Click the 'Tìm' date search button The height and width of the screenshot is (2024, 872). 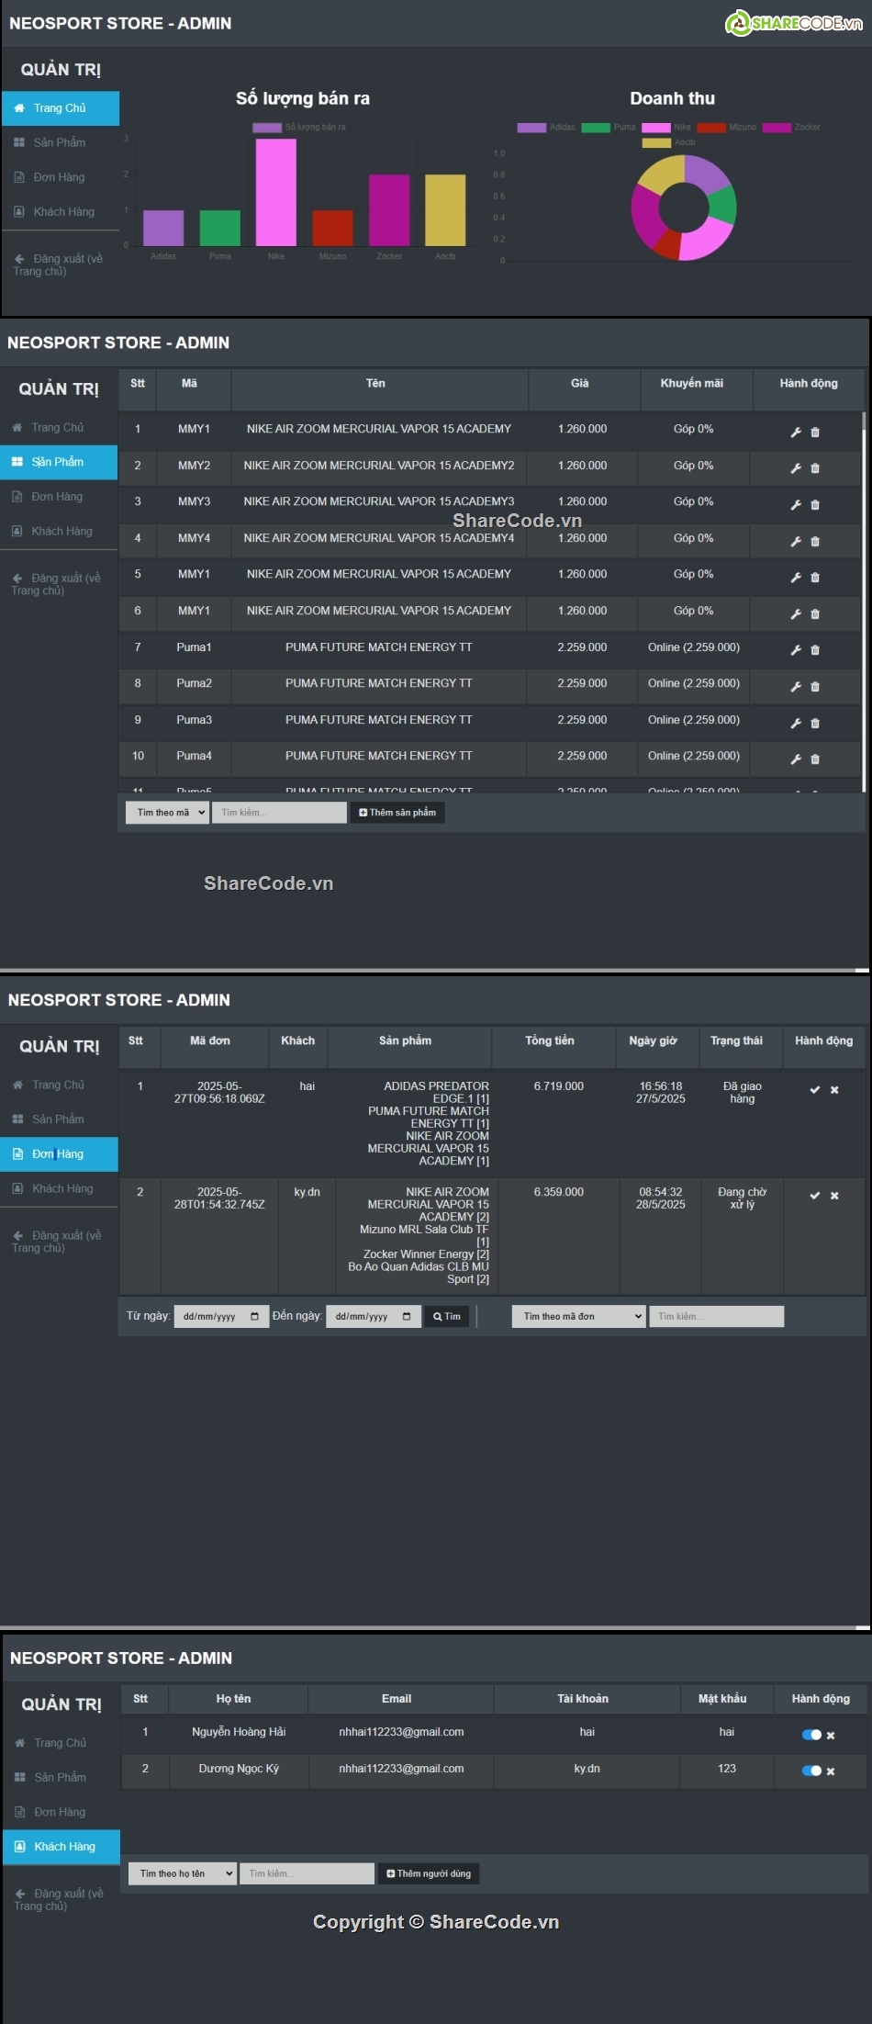(x=447, y=1317)
